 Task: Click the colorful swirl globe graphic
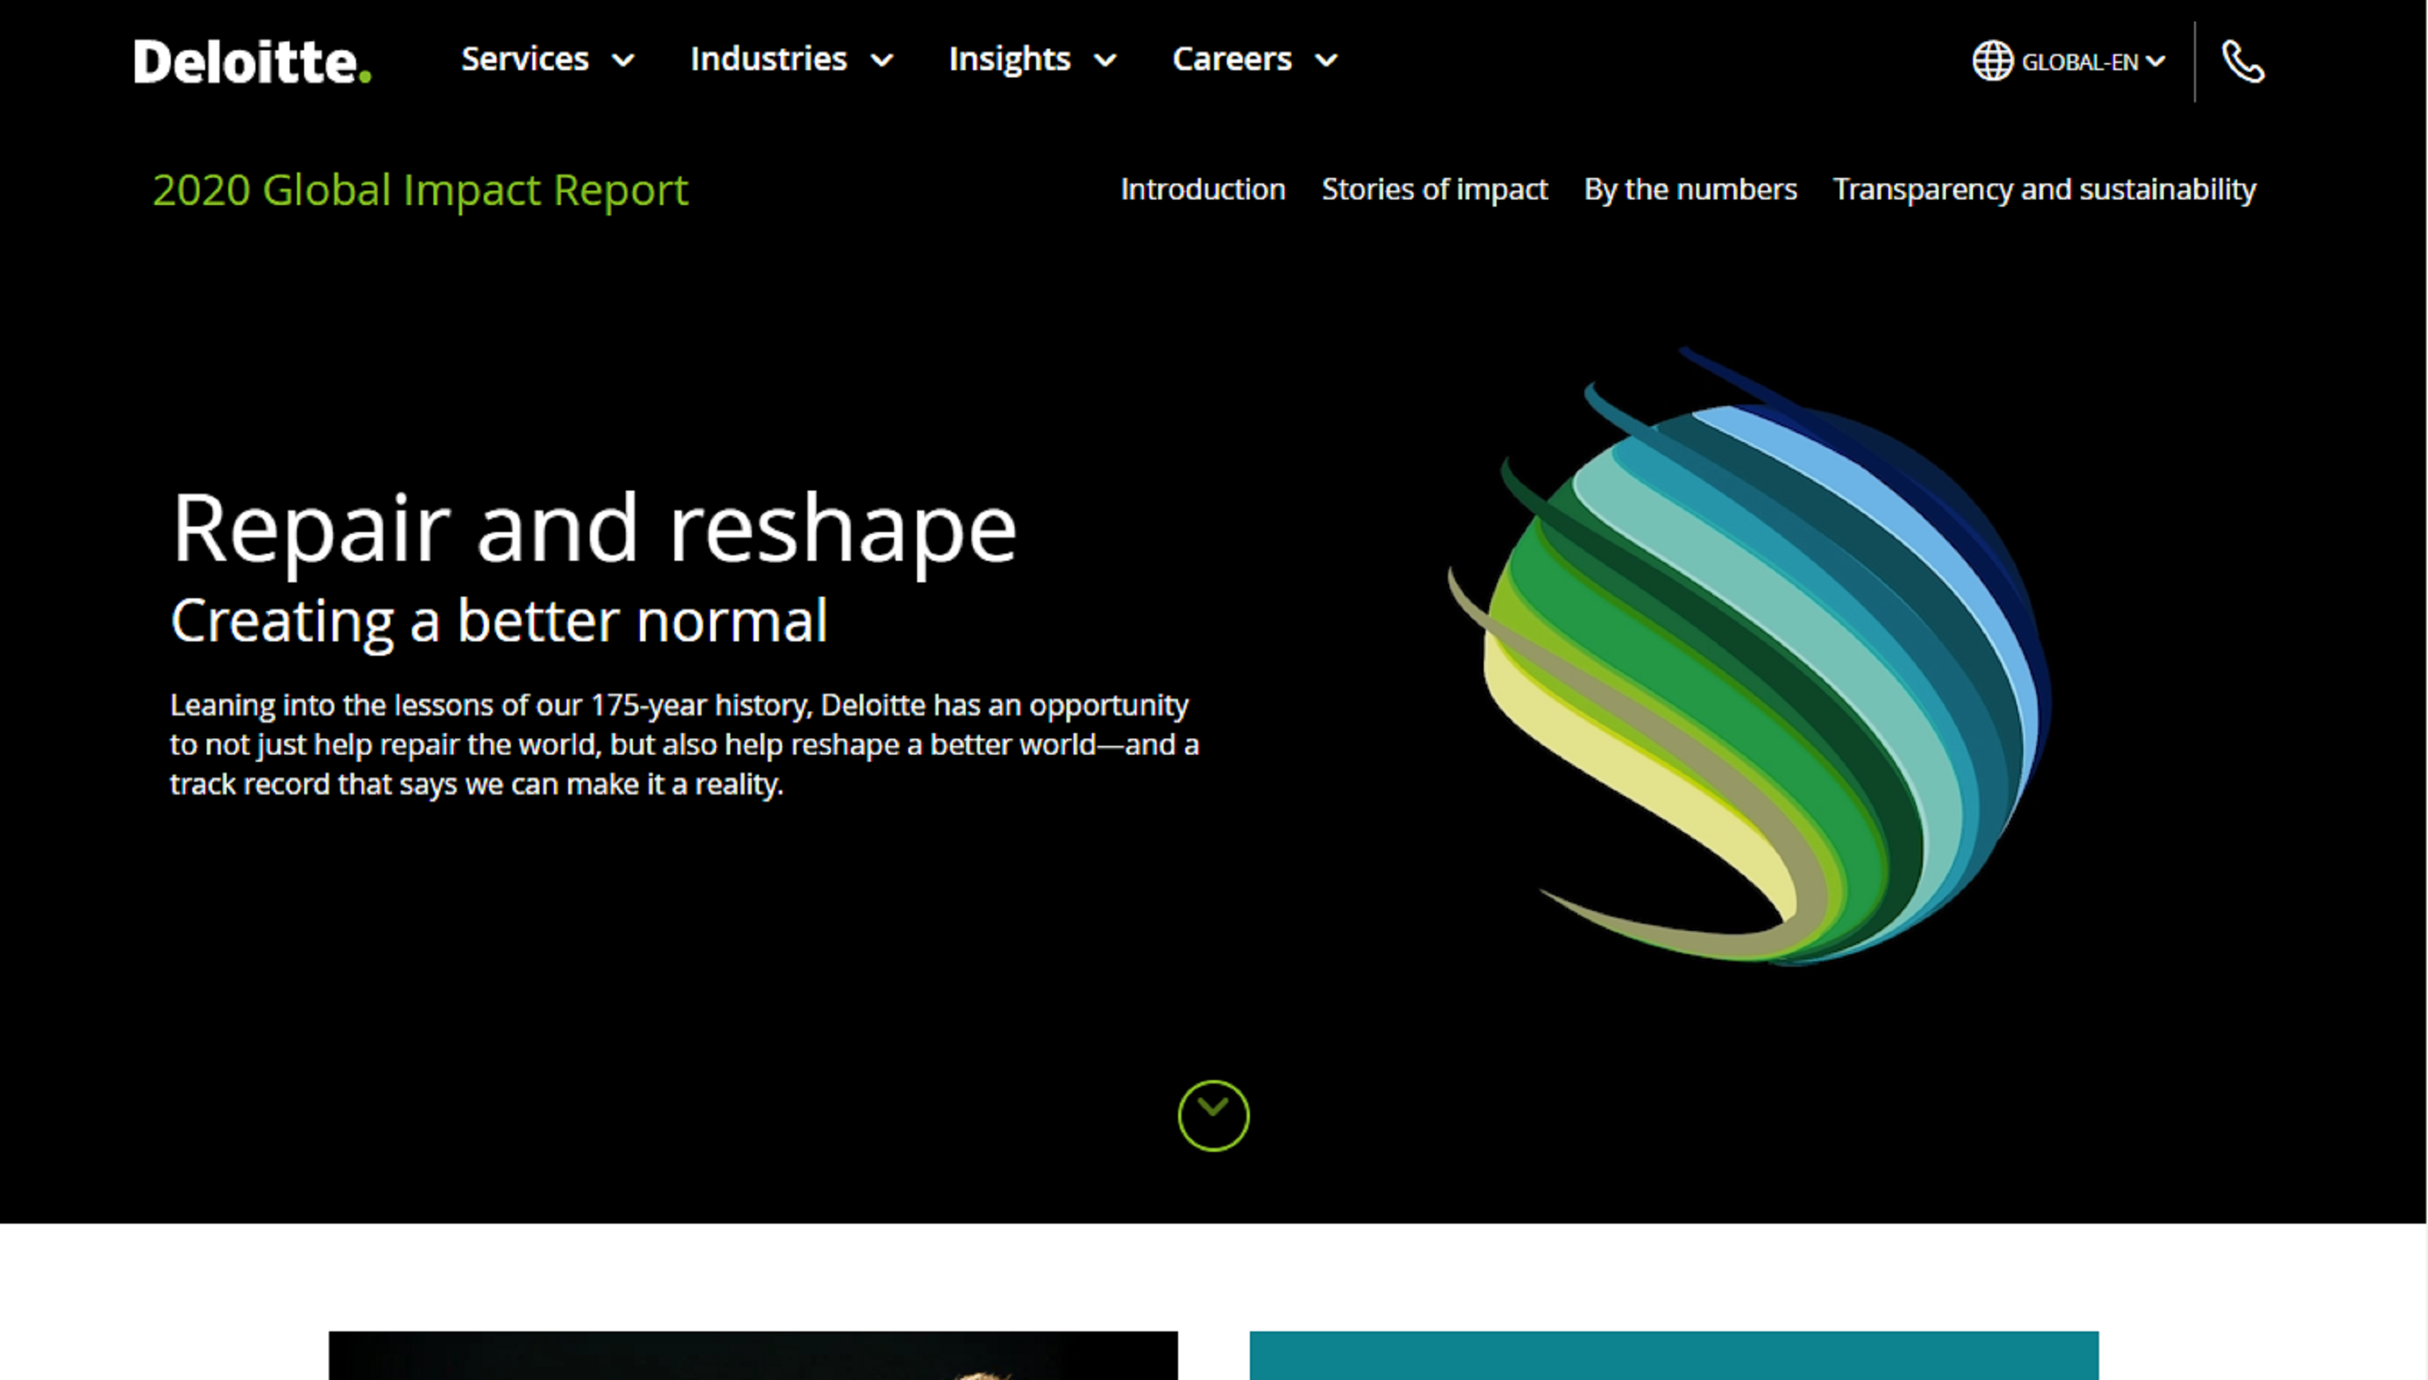point(1750,656)
